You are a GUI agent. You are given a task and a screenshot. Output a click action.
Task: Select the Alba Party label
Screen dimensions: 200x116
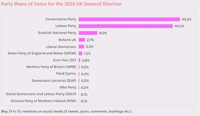tap(68, 87)
